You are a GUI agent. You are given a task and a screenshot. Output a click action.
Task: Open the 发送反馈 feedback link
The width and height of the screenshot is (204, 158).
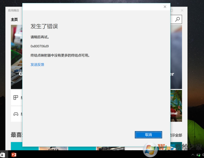(37, 65)
